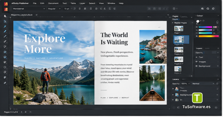The width and height of the screenshot is (223, 117).
Task: Open the Table menu
Action: pos(73,3)
